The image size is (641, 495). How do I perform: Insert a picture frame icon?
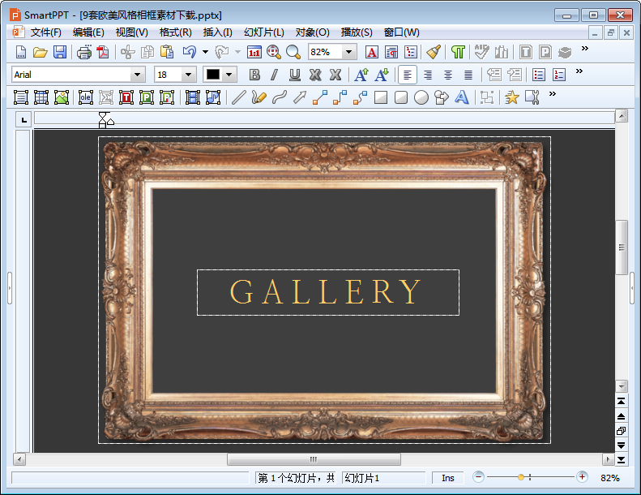coord(62,97)
